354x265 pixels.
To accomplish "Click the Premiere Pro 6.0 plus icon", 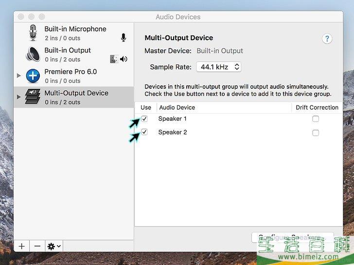I will 33,76.
